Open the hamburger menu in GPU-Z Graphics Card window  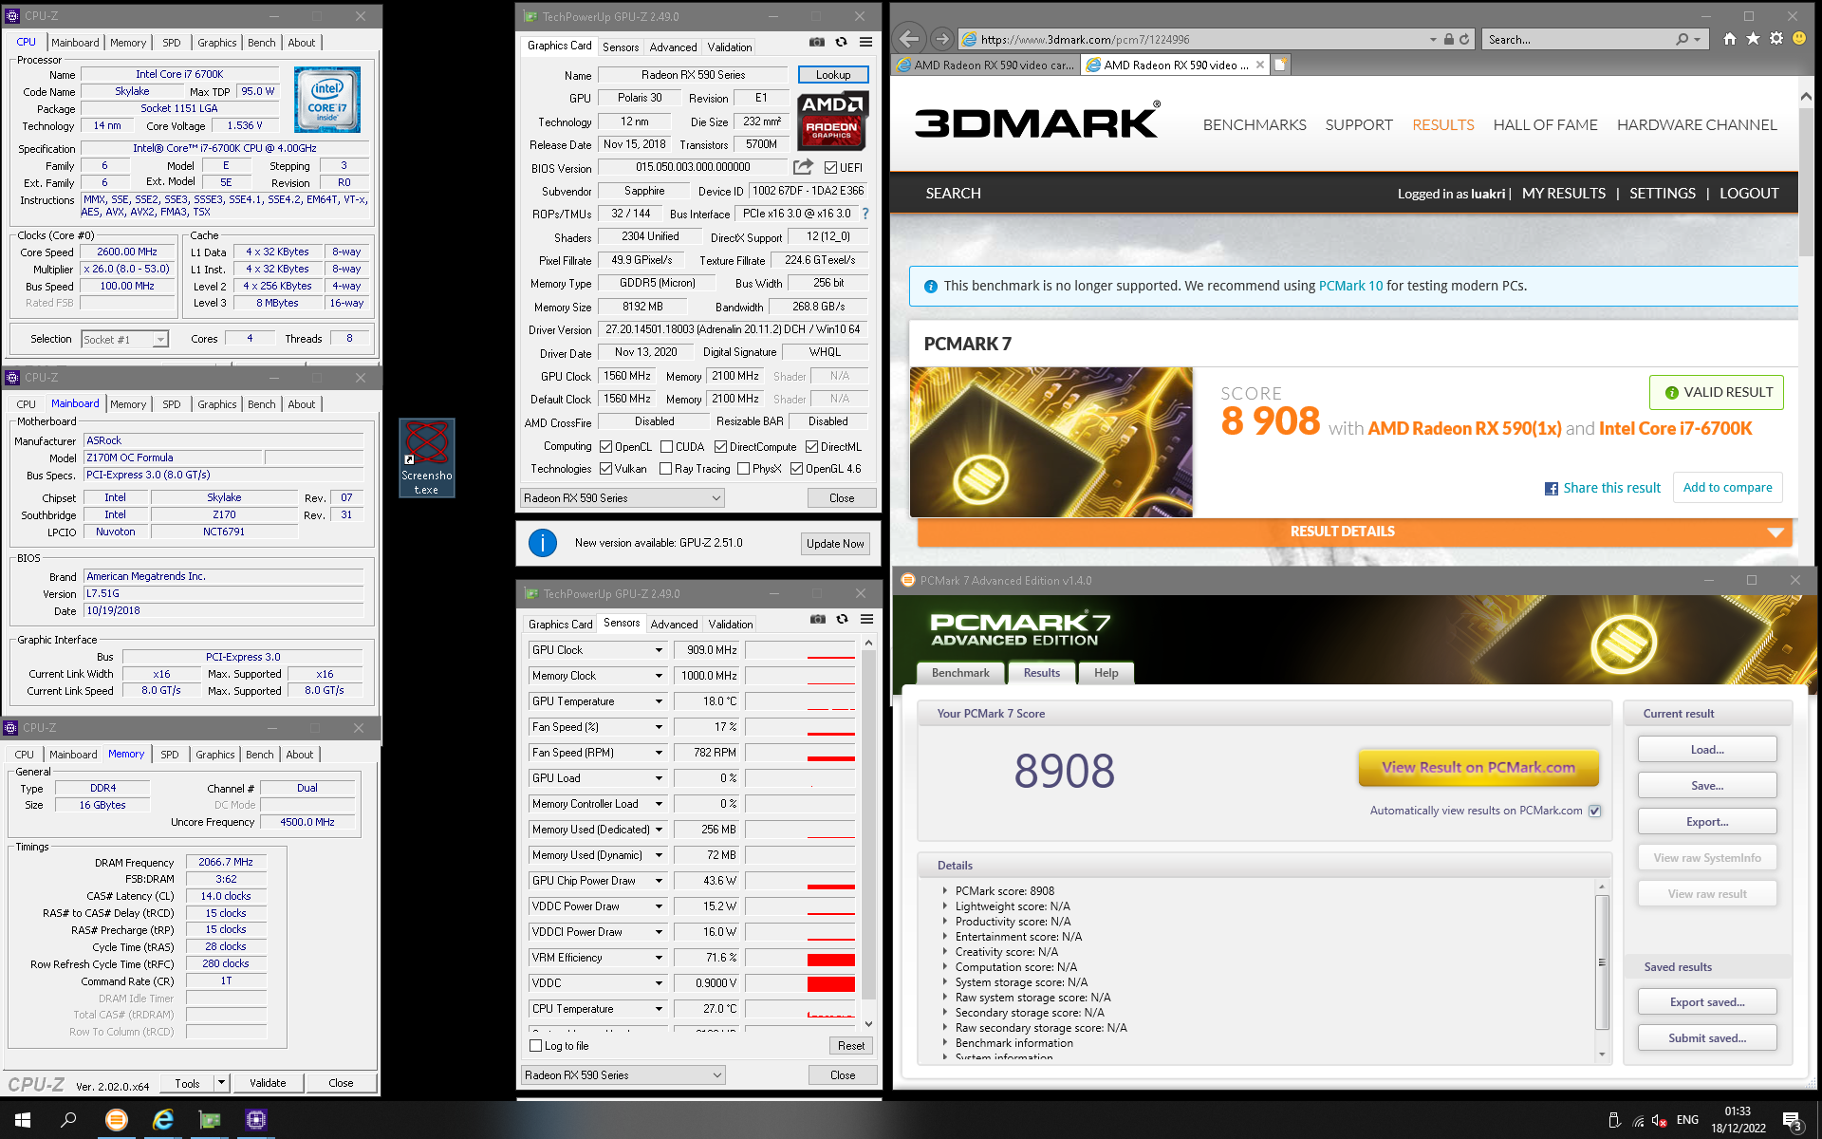tap(865, 42)
